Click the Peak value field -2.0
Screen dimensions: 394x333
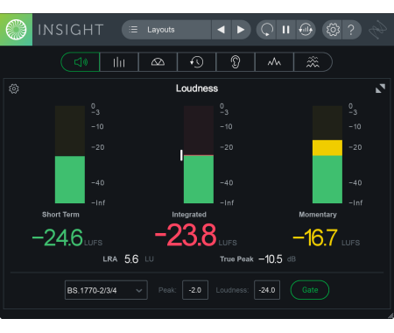(x=195, y=290)
